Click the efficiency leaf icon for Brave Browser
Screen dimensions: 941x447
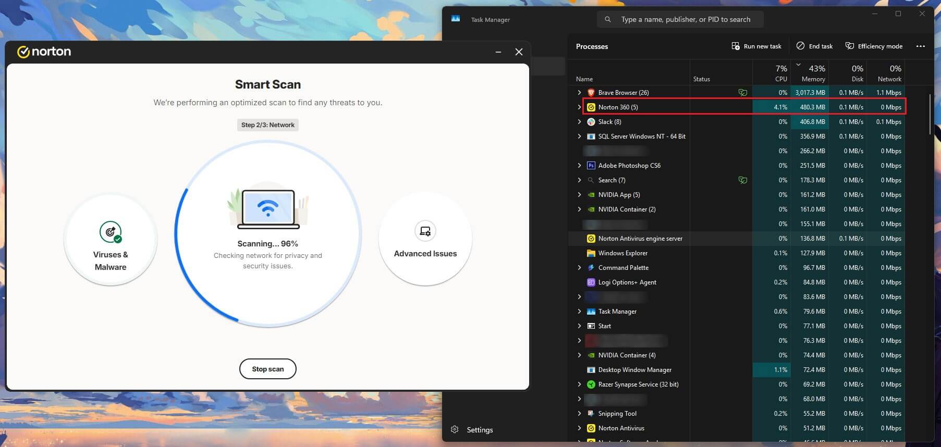pyautogui.click(x=743, y=93)
